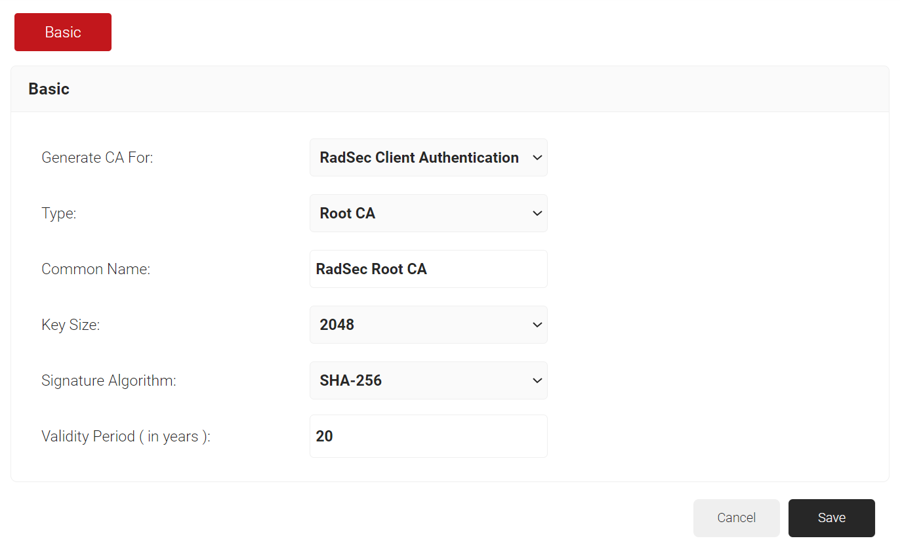Click the chevron arrow in Type field
This screenshot has height=549, width=900.
537,213
